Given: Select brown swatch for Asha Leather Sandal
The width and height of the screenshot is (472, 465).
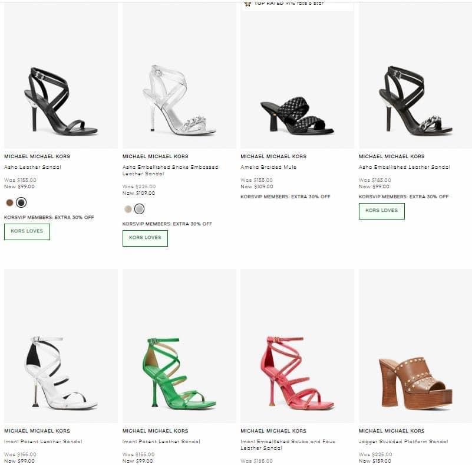Looking at the screenshot, I should coord(9,202).
